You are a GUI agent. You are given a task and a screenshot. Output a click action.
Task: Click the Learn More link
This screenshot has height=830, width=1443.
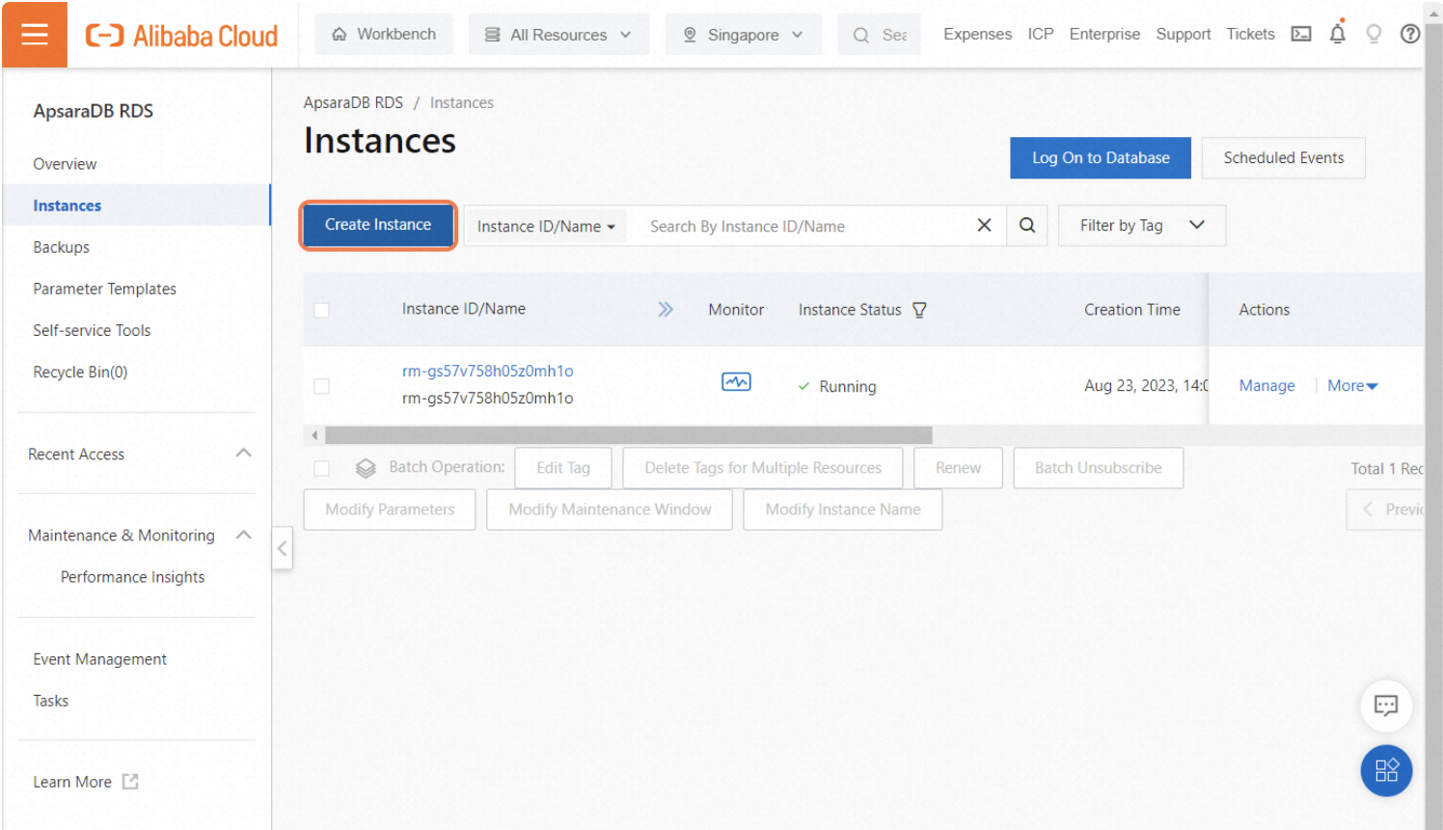click(x=72, y=782)
